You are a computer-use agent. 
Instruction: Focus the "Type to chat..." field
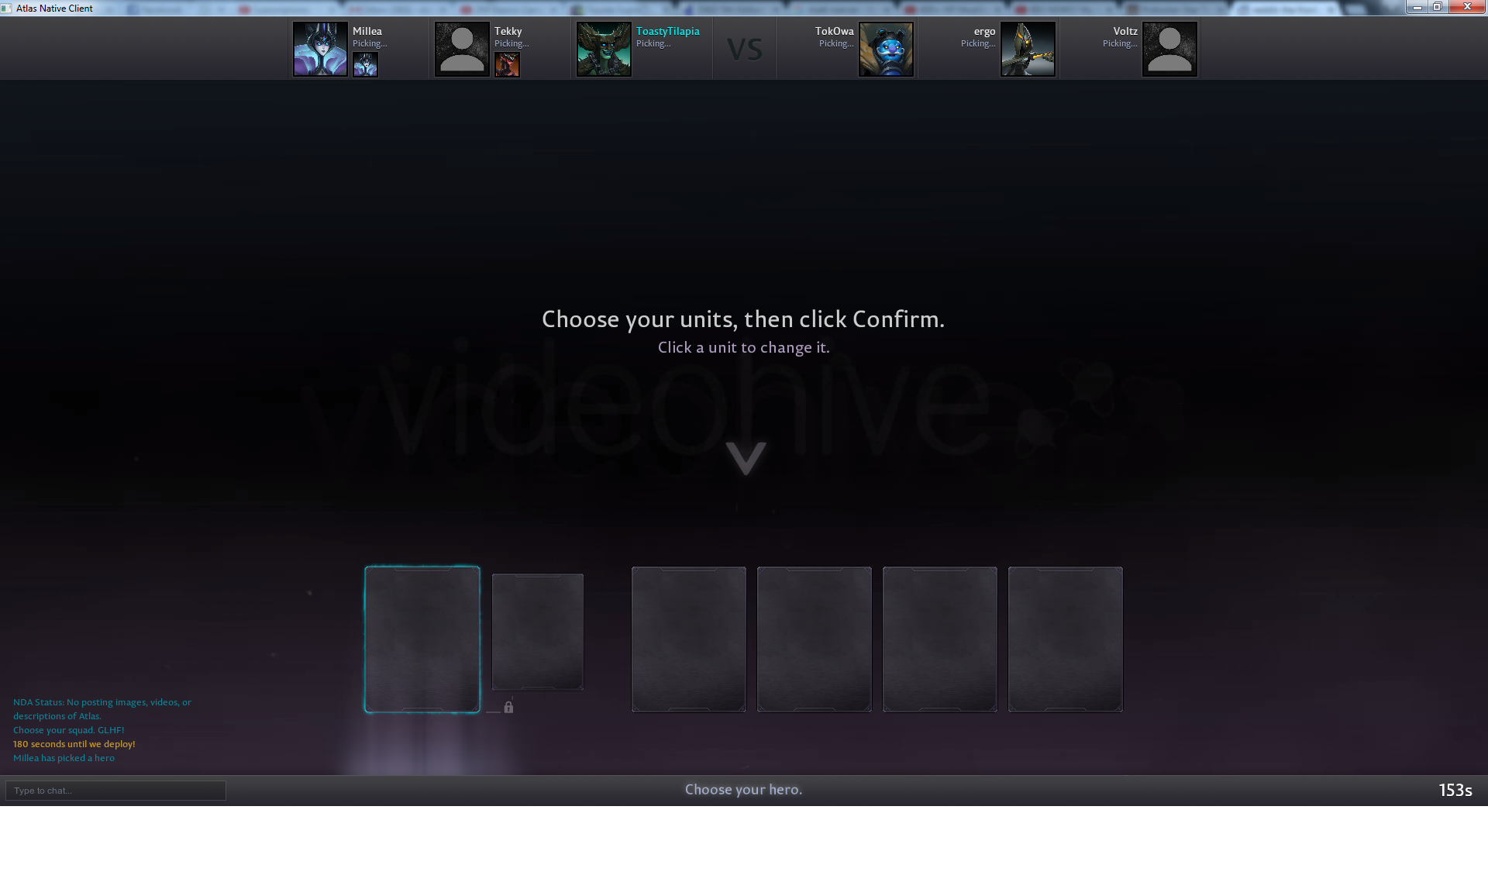(x=115, y=790)
